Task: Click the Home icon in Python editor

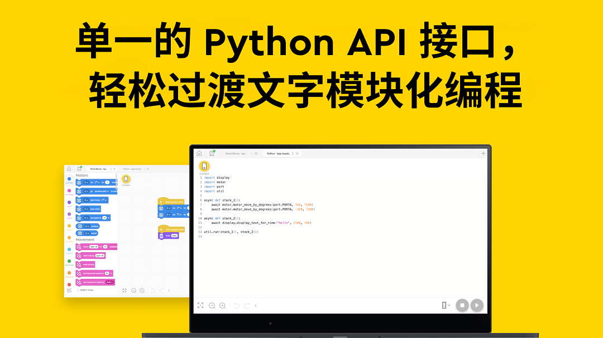Action: coord(199,153)
